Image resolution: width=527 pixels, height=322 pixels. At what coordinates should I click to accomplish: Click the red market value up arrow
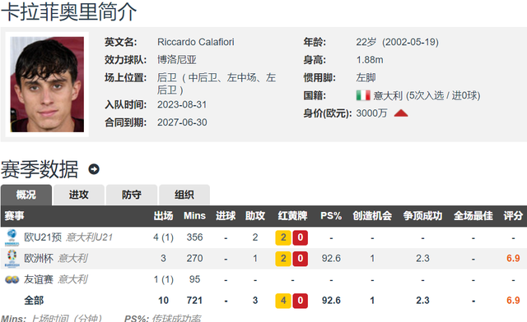click(x=401, y=113)
